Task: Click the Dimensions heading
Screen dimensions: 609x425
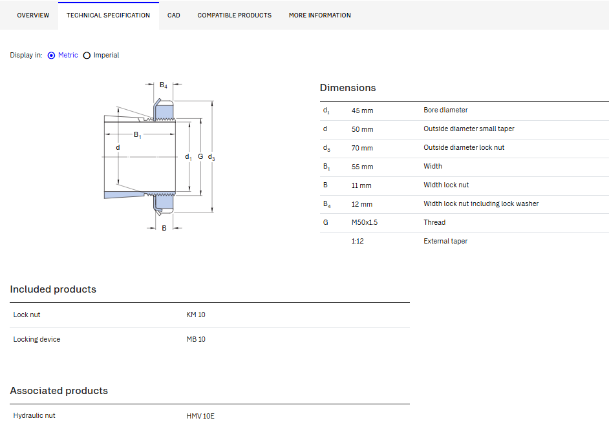Action: [348, 88]
